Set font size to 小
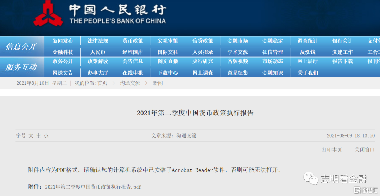Viewport: 380px width, 196px height. click(46, 136)
